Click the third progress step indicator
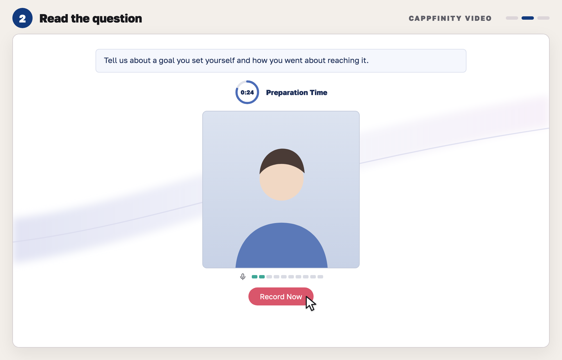 543,18
